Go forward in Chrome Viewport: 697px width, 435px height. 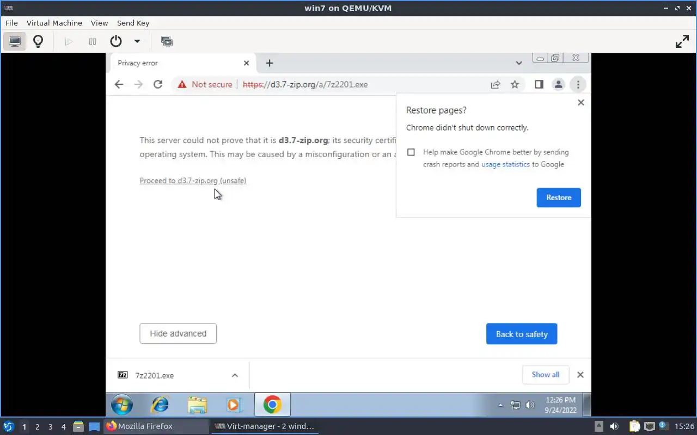click(138, 84)
